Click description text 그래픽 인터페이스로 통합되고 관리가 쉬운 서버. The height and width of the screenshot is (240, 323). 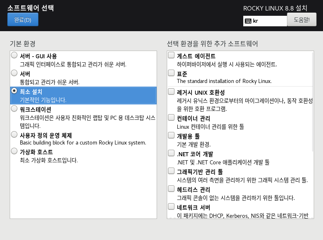pos(73,64)
